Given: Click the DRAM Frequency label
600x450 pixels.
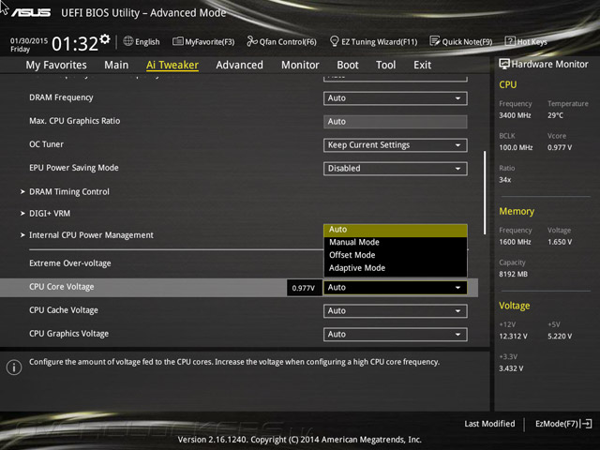Looking at the screenshot, I should 61,97.
